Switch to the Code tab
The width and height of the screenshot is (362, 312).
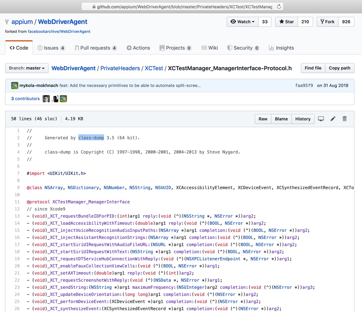(x=19, y=48)
